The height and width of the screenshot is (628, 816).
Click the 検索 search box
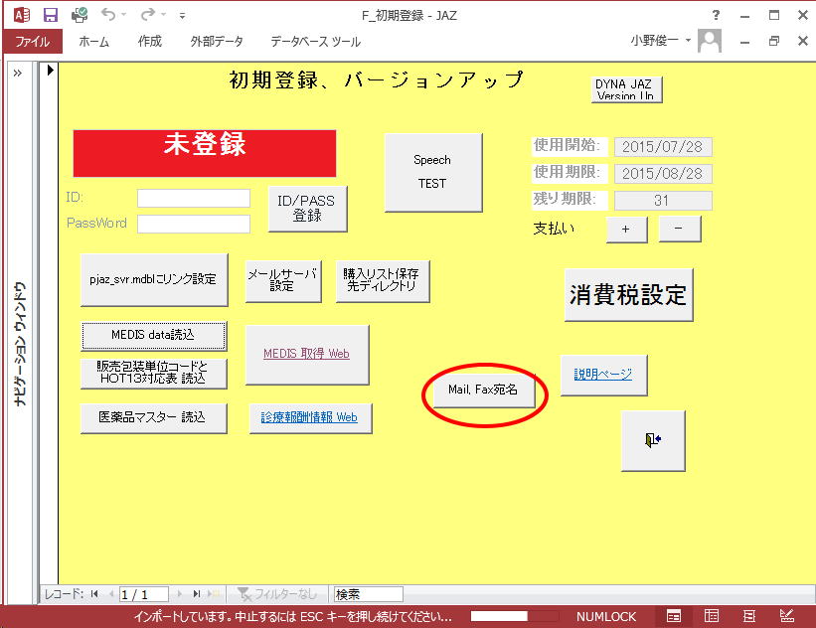[x=368, y=594]
